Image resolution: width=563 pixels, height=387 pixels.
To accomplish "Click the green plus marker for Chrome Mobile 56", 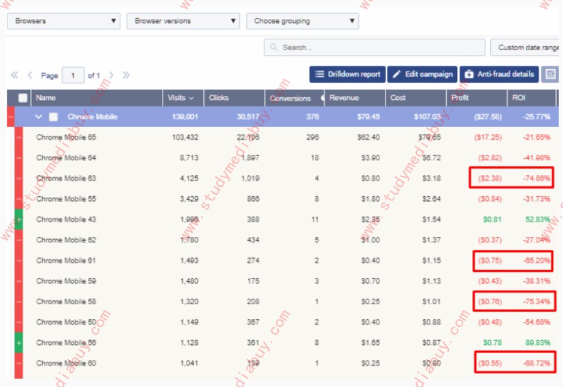I will (18, 342).
